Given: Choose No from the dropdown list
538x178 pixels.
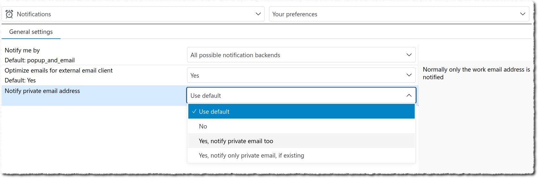Looking at the screenshot, I should [203, 126].
